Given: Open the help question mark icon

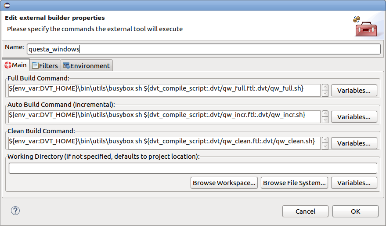Looking at the screenshot, I should click(15, 211).
